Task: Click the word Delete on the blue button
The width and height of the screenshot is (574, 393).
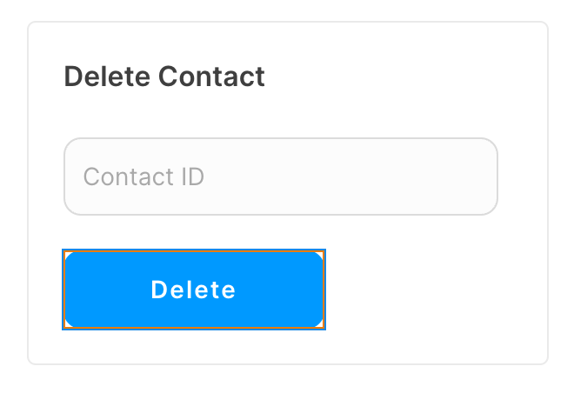Action: 193,290
